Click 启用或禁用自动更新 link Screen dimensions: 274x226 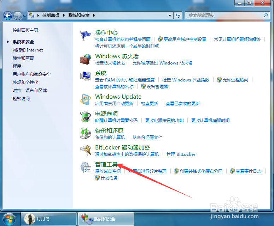tap(114, 104)
